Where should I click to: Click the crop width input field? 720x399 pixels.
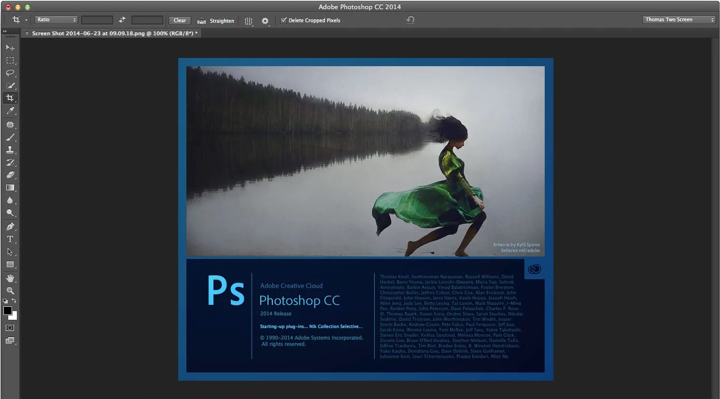97,20
